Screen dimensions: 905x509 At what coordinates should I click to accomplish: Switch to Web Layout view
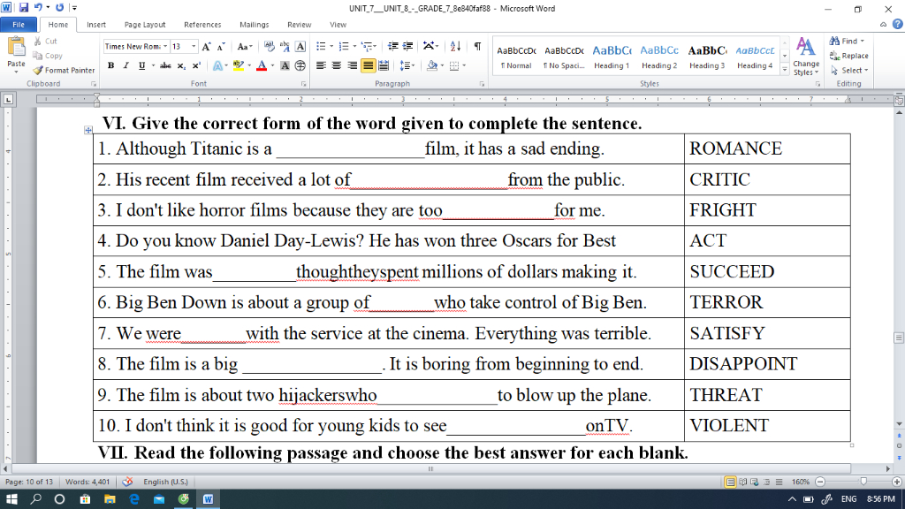[755, 482]
